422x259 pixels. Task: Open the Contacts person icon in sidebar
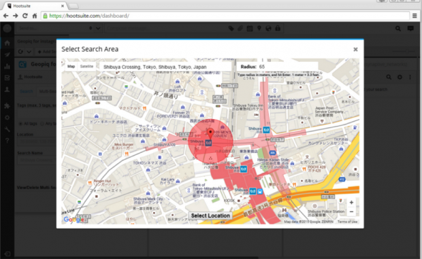(x=7, y=90)
